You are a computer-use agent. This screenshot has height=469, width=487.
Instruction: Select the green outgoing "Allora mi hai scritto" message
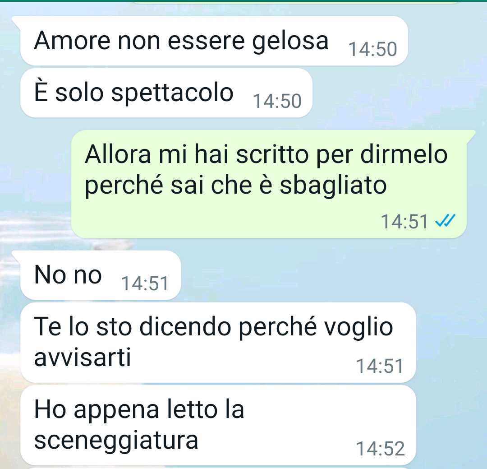pyautogui.click(x=273, y=184)
